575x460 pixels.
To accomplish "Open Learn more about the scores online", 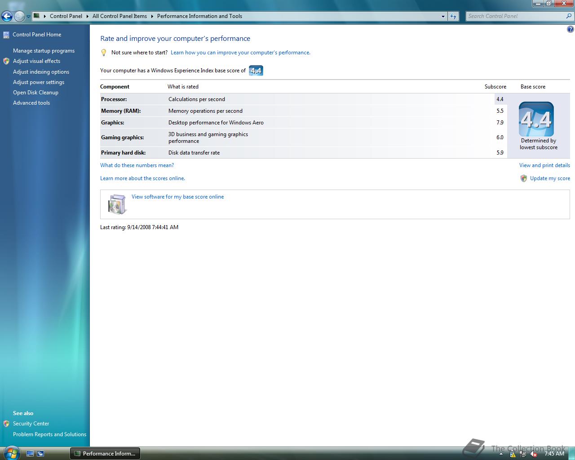I will pyautogui.click(x=142, y=178).
